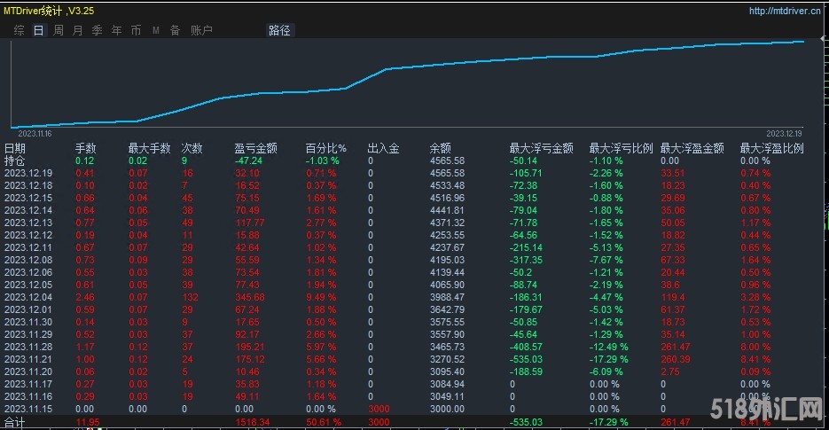Click the 2023.11.16 chart start marker
The image size is (829, 430).
(x=35, y=134)
